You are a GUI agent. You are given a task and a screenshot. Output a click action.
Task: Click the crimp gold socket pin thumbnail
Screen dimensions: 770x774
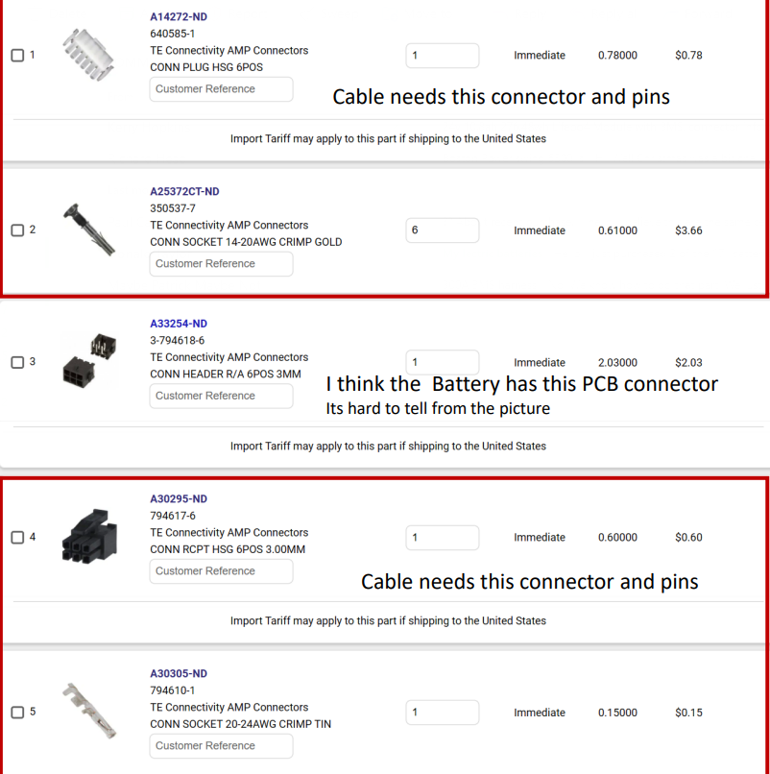click(x=88, y=230)
